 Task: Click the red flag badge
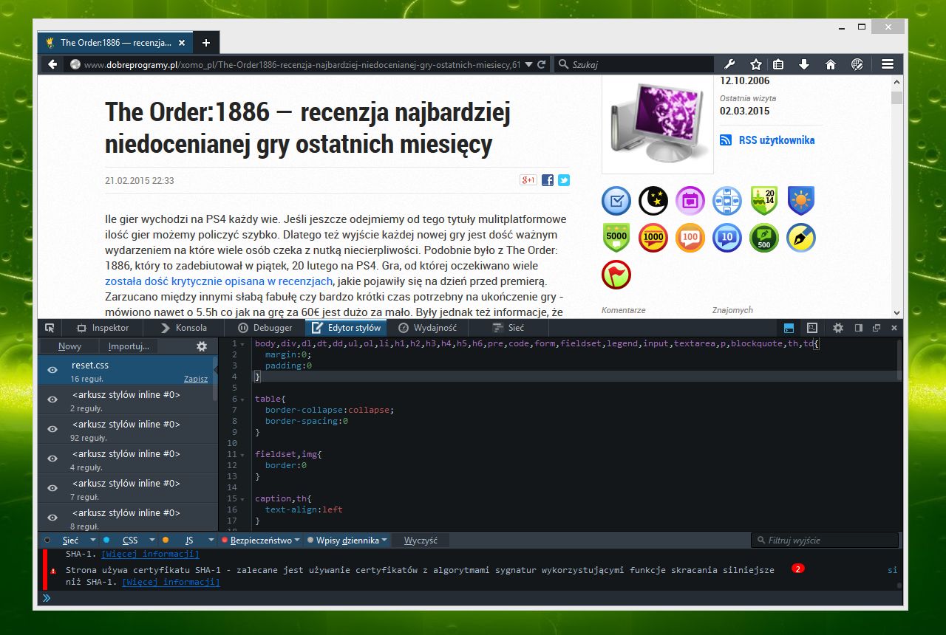coord(616,275)
